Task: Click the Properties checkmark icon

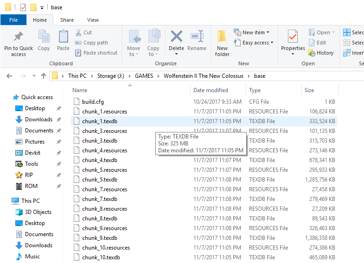Action: (293, 36)
